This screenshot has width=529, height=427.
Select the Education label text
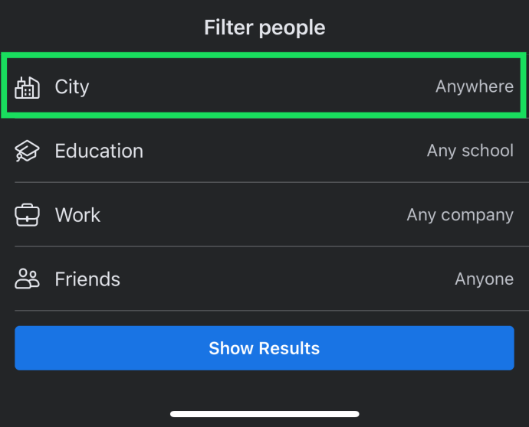[x=99, y=151]
